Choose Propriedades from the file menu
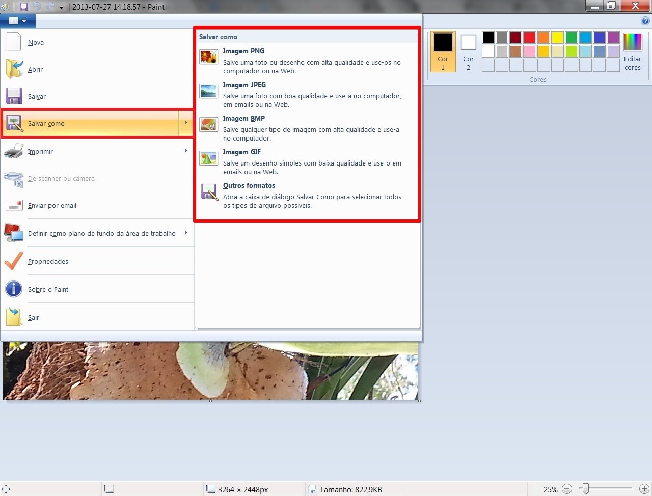652x496 pixels. tap(48, 261)
